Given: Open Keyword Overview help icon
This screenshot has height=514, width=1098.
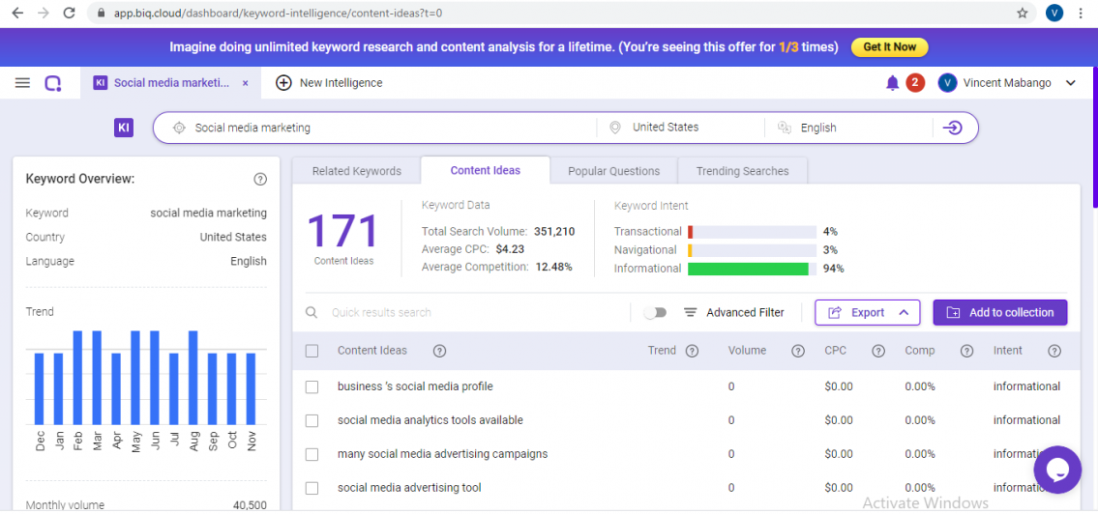Looking at the screenshot, I should click(x=260, y=179).
